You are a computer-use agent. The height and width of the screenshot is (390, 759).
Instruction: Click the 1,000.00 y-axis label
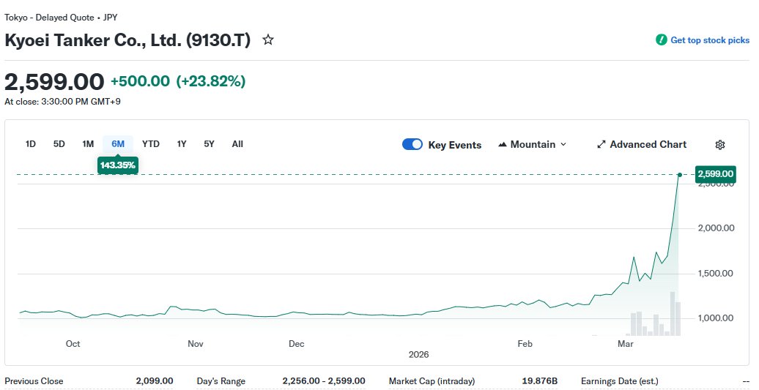pyautogui.click(x=716, y=318)
